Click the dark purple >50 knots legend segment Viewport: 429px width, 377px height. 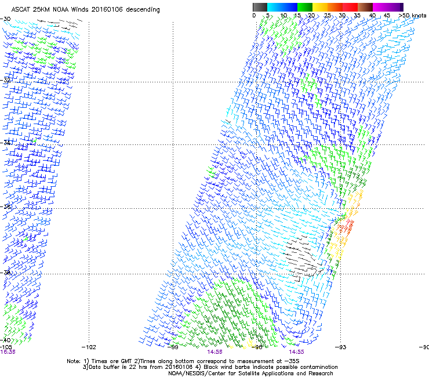402,7
